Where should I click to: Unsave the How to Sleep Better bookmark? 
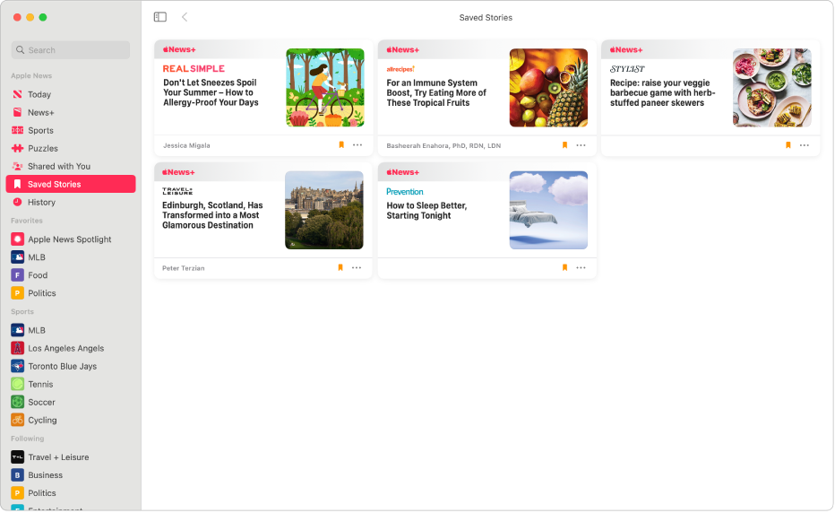[565, 267]
